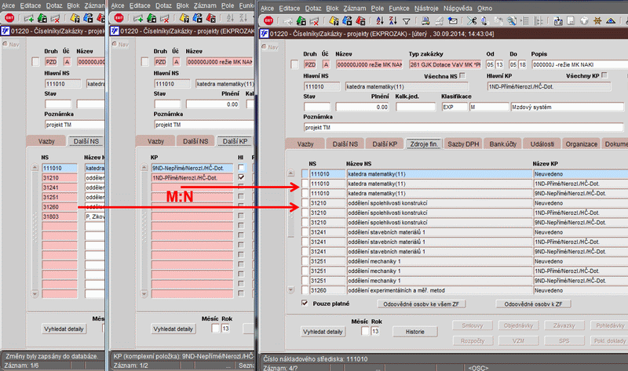628x371 pixels.
Task: Click the yellow enter query icon in right window
Action: point(334,20)
